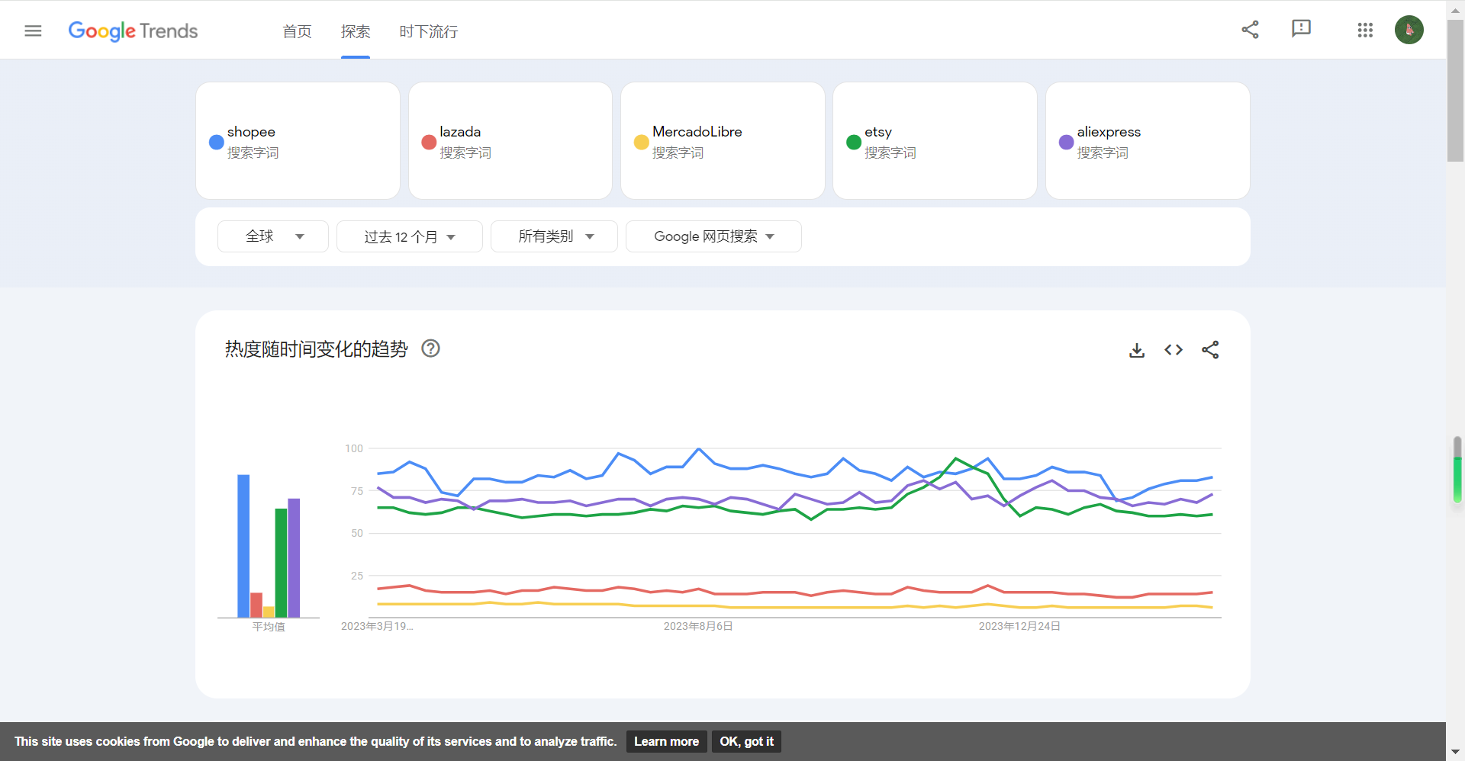1465x761 pixels.
Task: Change search type via Google 网页搜索 dropdown
Action: pos(713,236)
